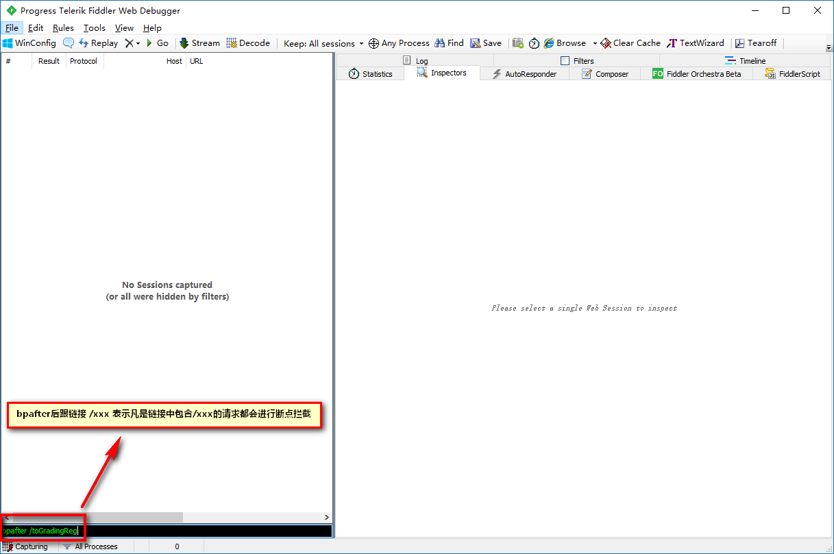
Task: Sort sessions by the # column
Action: pos(16,61)
